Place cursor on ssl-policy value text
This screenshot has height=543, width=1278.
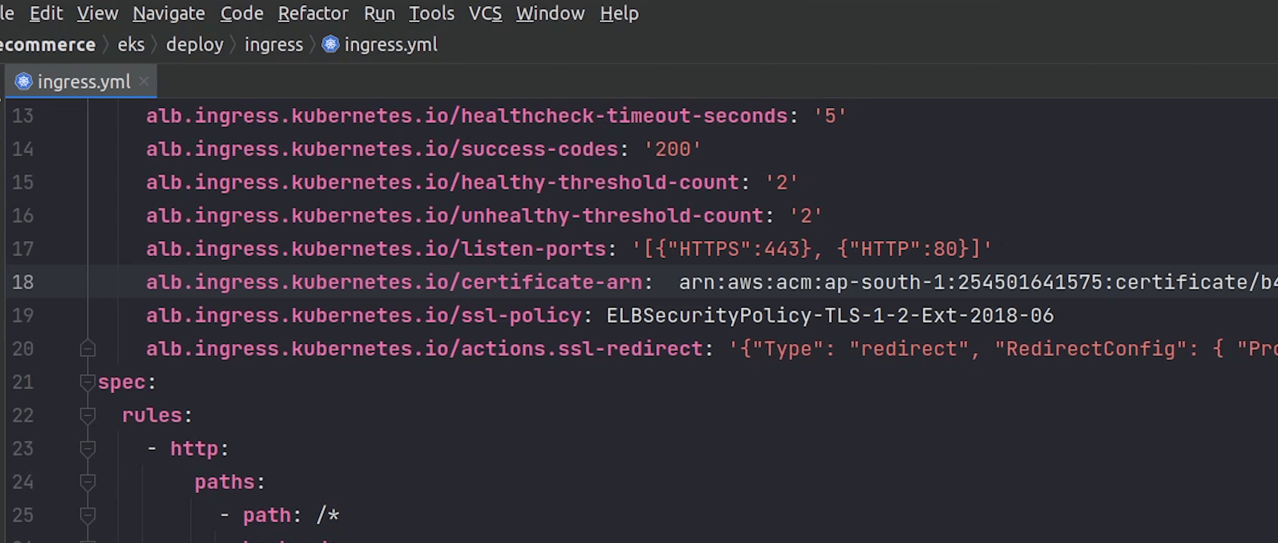[x=829, y=316]
